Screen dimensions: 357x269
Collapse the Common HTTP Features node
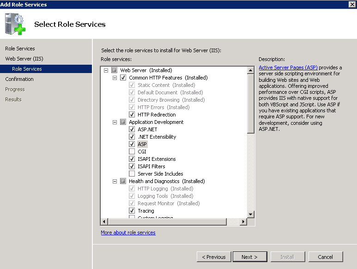coord(115,78)
